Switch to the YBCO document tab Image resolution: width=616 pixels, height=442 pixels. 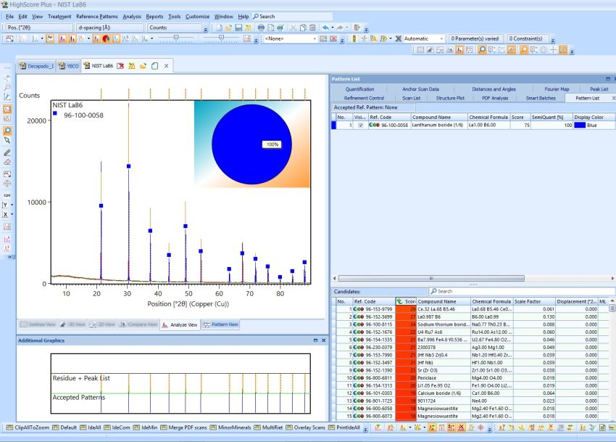(68, 66)
